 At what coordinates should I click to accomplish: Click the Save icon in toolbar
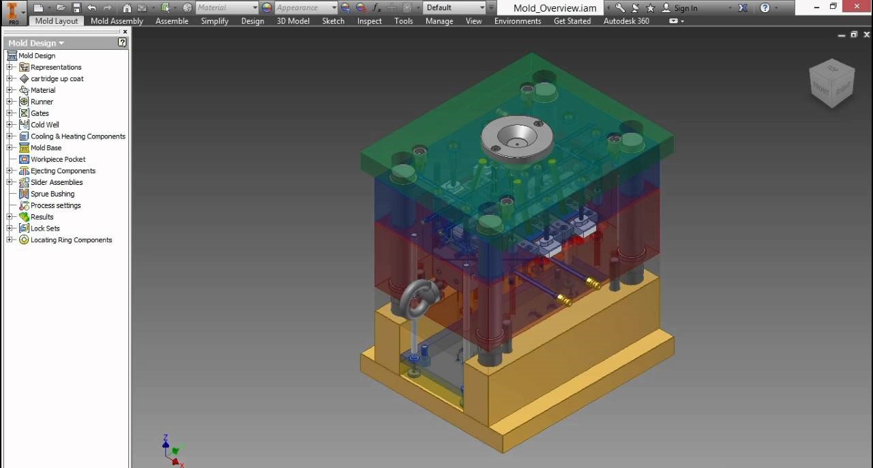(76, 7)
